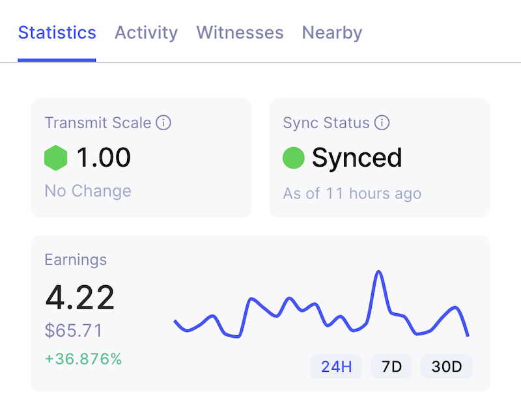Click the 'As of 11 hours ago' text
The image size is (521, 403).
(x=352, y=193)
